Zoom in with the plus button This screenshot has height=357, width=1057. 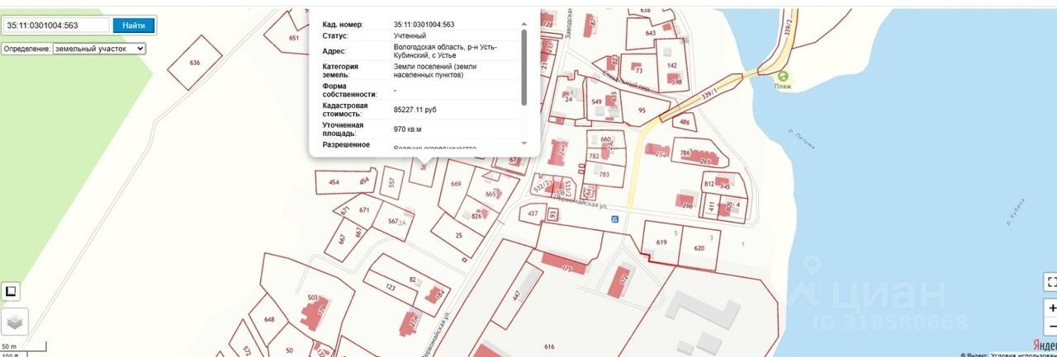1050,309
